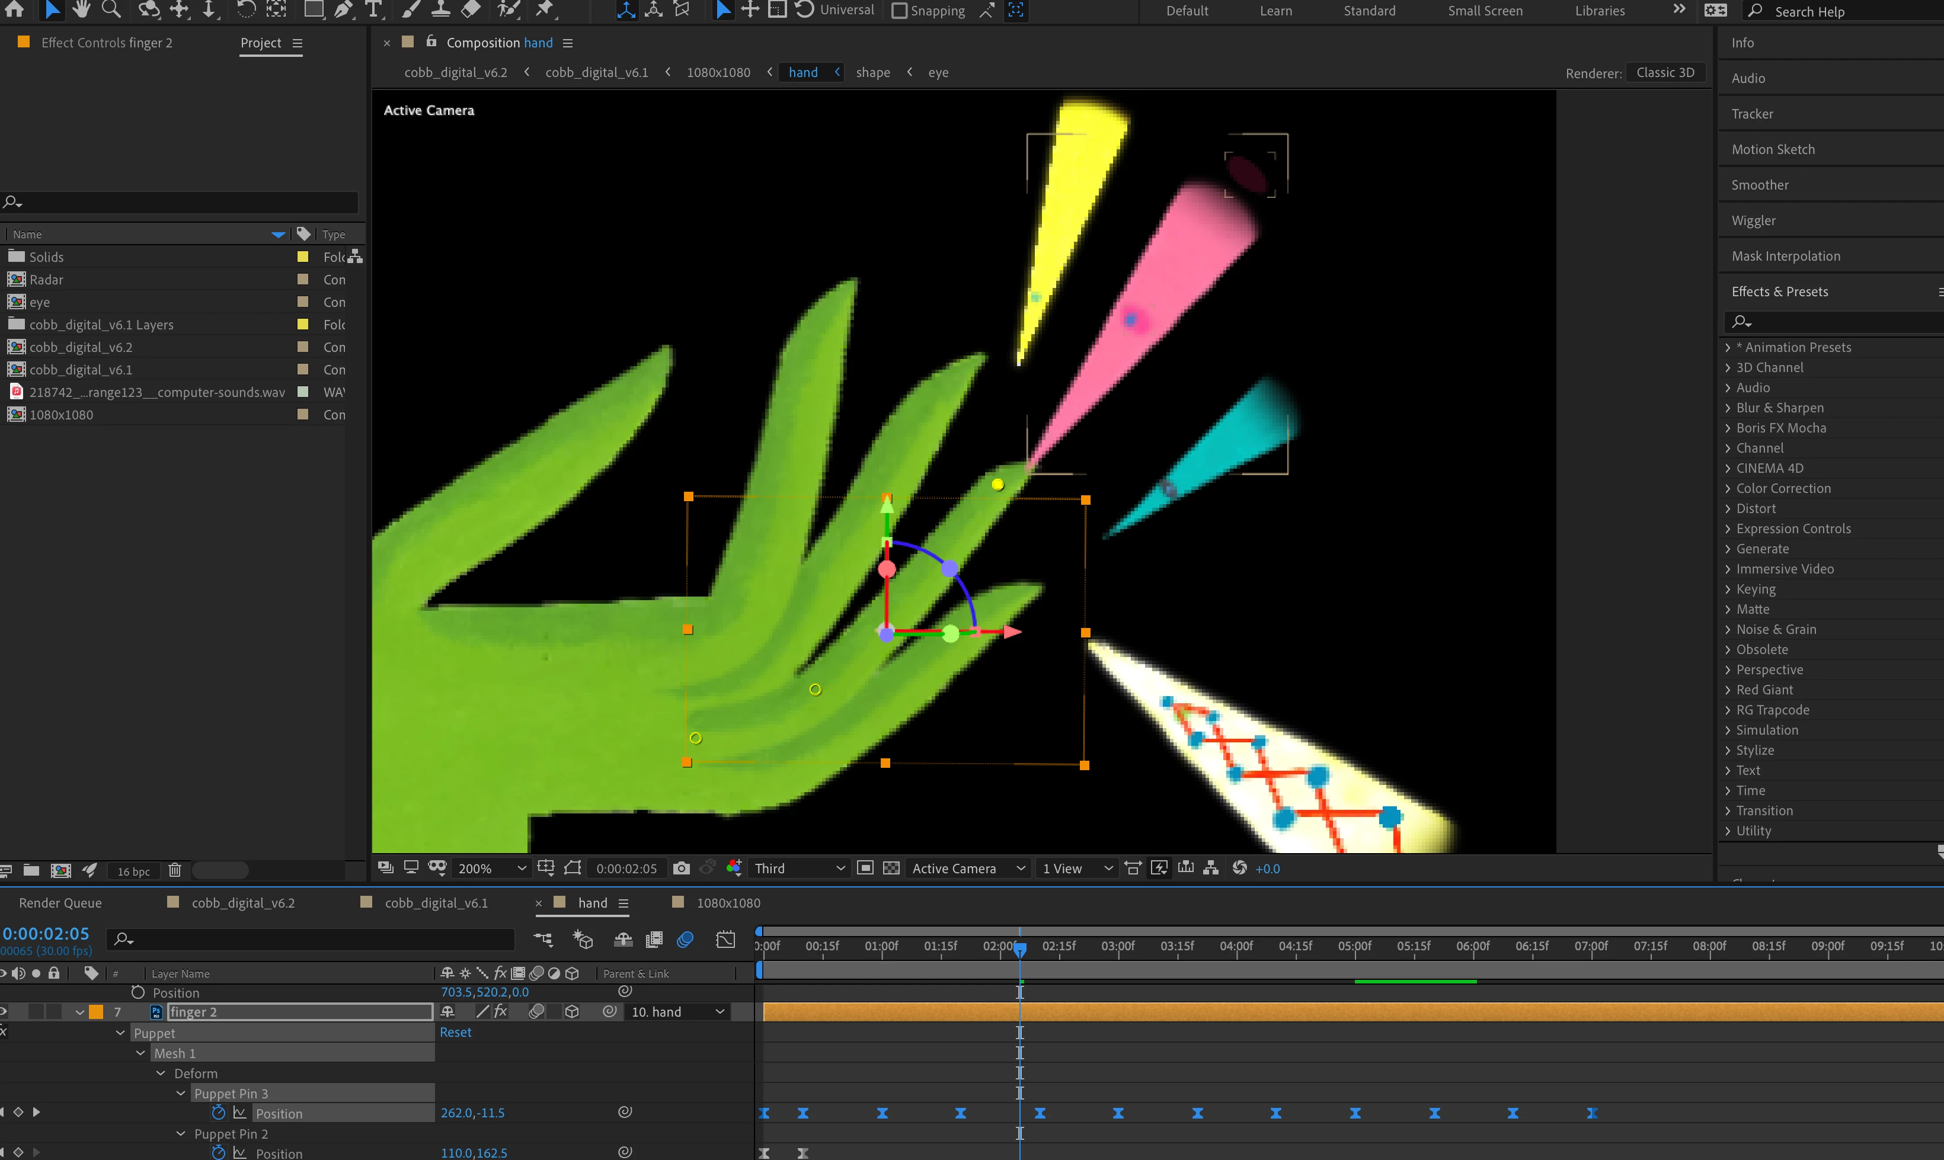
Task: Open the Wiggler panel
Action: (x=1753, y=220)
